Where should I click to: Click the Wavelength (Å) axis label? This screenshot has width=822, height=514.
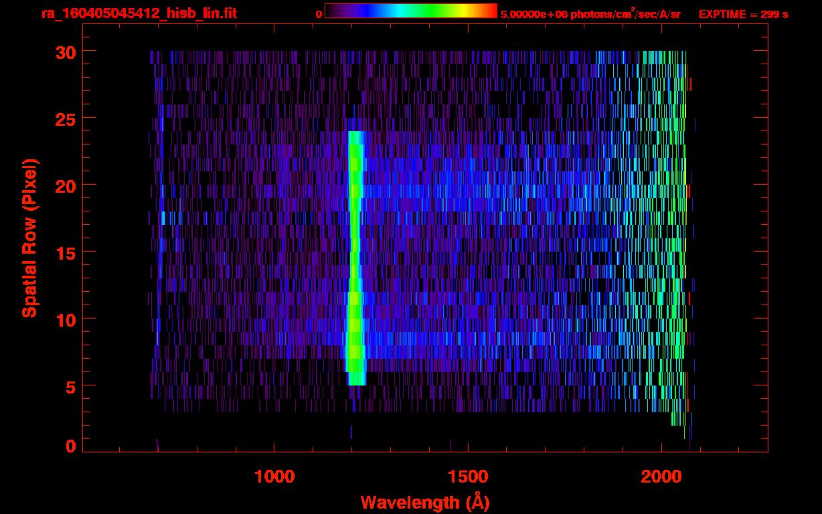tap(425, 502)
